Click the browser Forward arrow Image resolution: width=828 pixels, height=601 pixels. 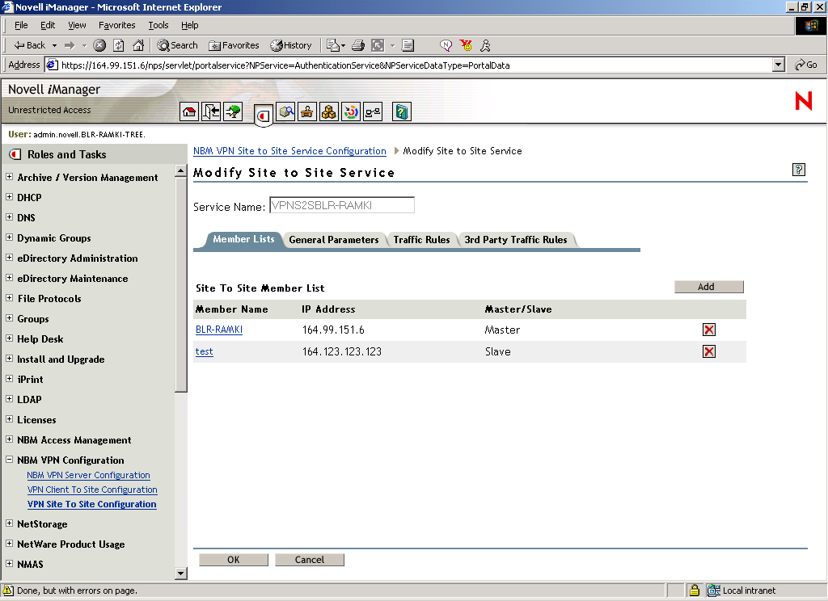click(70, 45)
